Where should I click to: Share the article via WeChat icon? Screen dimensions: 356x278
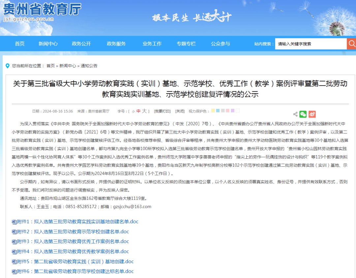[x=303, y=114]
